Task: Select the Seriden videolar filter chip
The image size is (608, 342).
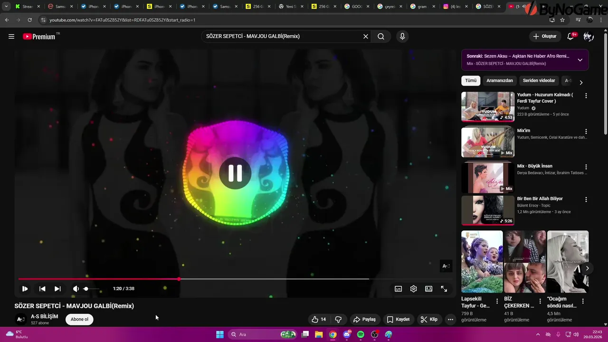Action: 539,81
